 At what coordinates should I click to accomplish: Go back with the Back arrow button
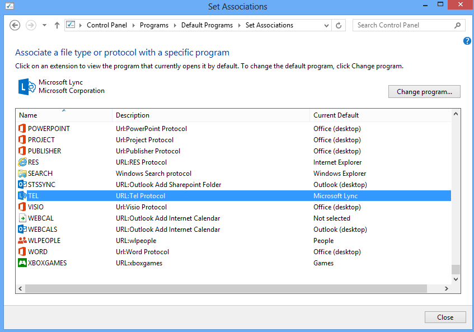(x=15, y=25)
